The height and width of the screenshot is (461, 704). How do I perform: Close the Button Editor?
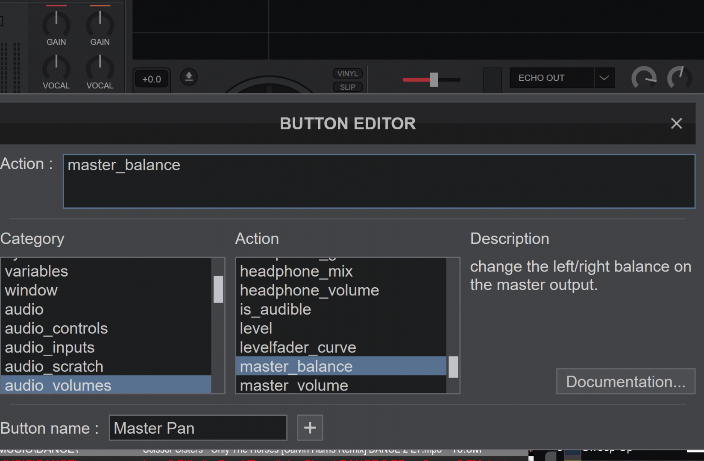[x=676, y=123]
